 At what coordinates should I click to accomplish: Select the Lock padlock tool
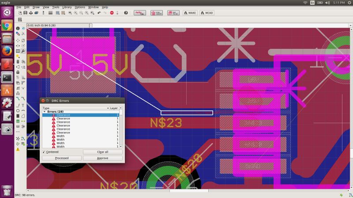18,72
